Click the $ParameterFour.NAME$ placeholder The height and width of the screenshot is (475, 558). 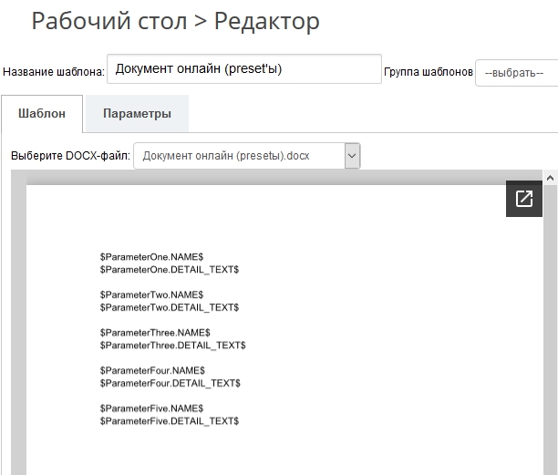coord(152,371)
